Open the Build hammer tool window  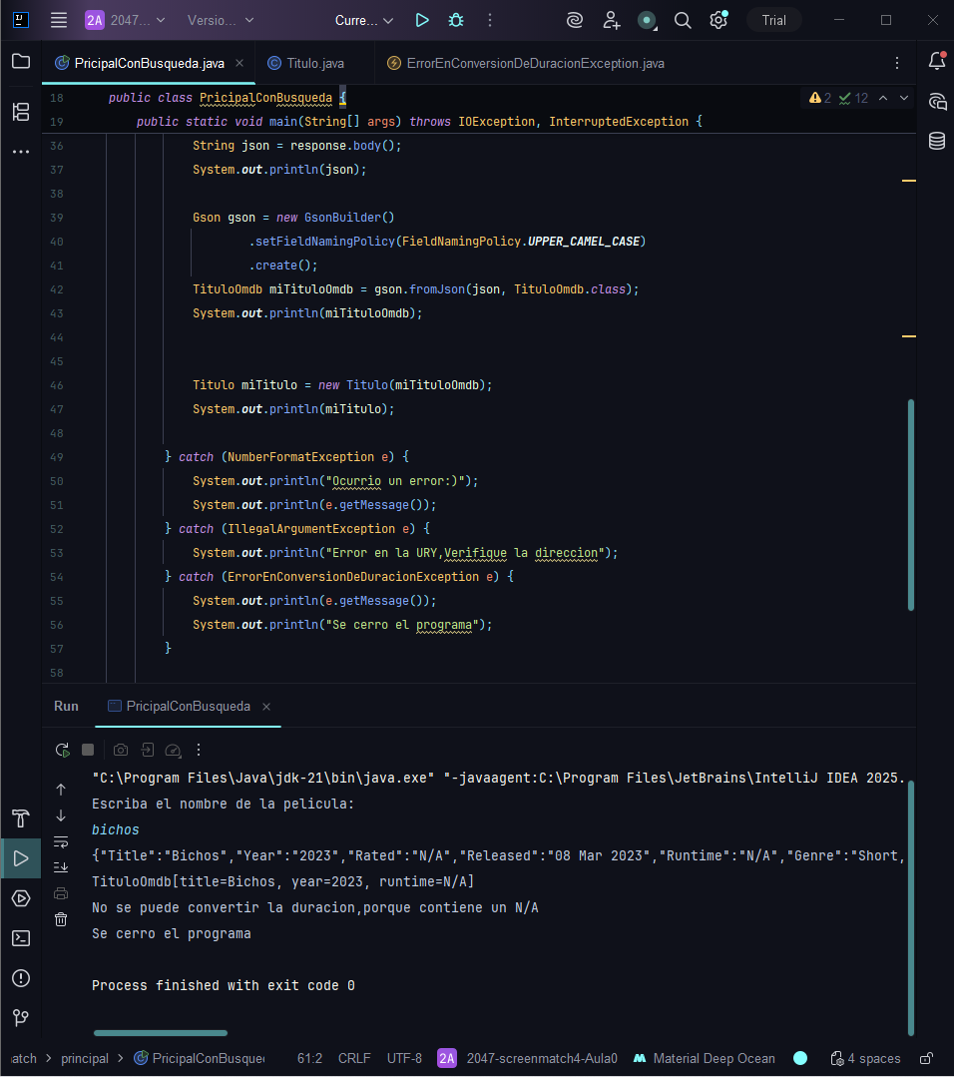pyautogui.click(x=21, y=818)
